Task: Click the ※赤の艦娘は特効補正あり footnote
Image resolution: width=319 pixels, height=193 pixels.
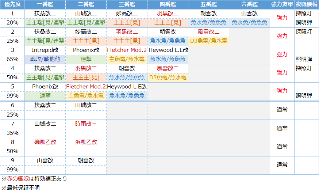Action: click(x=34, y=179)
